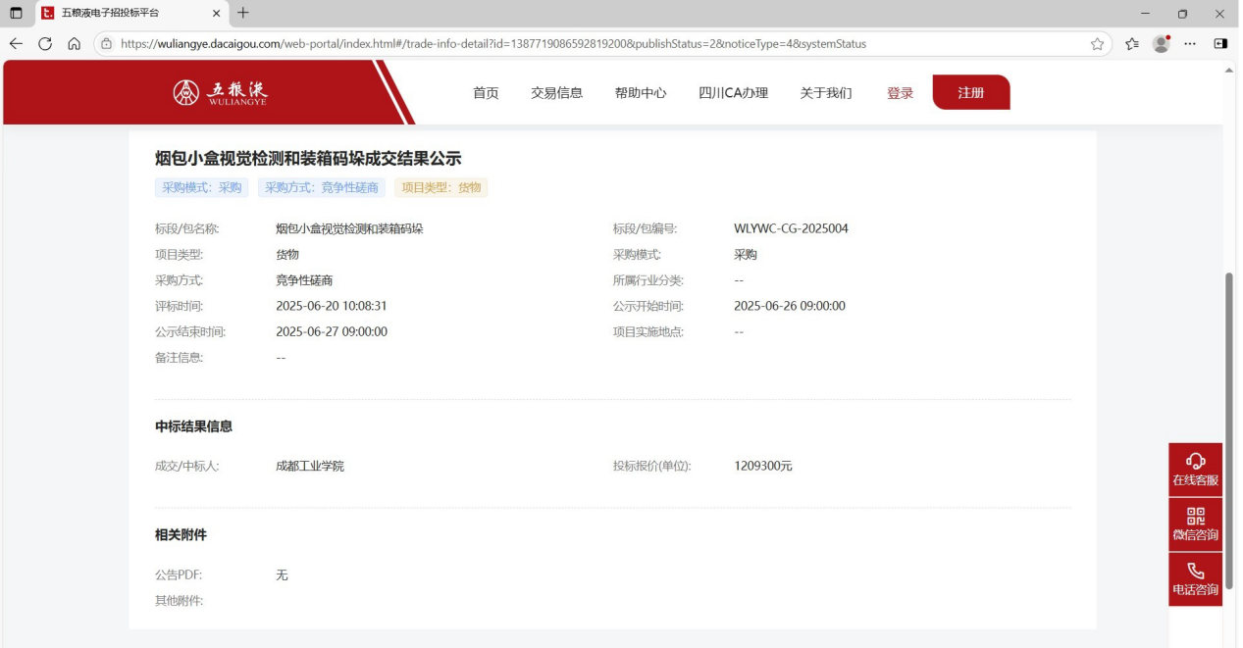Go back to the previous page
The image size is (1243, 648).
[16, 44]
